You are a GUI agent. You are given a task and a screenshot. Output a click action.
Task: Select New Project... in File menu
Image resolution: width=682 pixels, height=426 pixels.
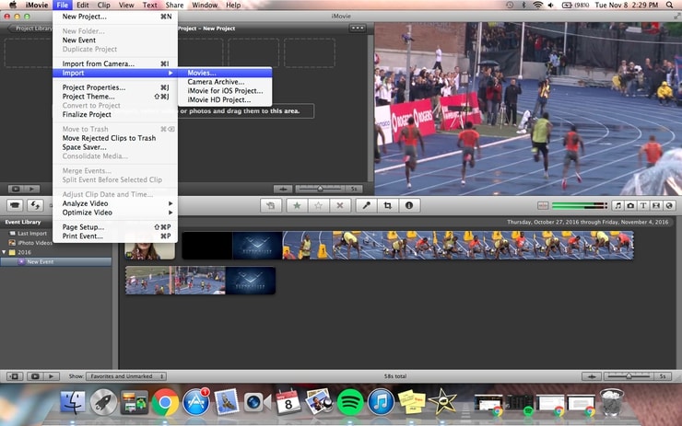coord(115,17)
